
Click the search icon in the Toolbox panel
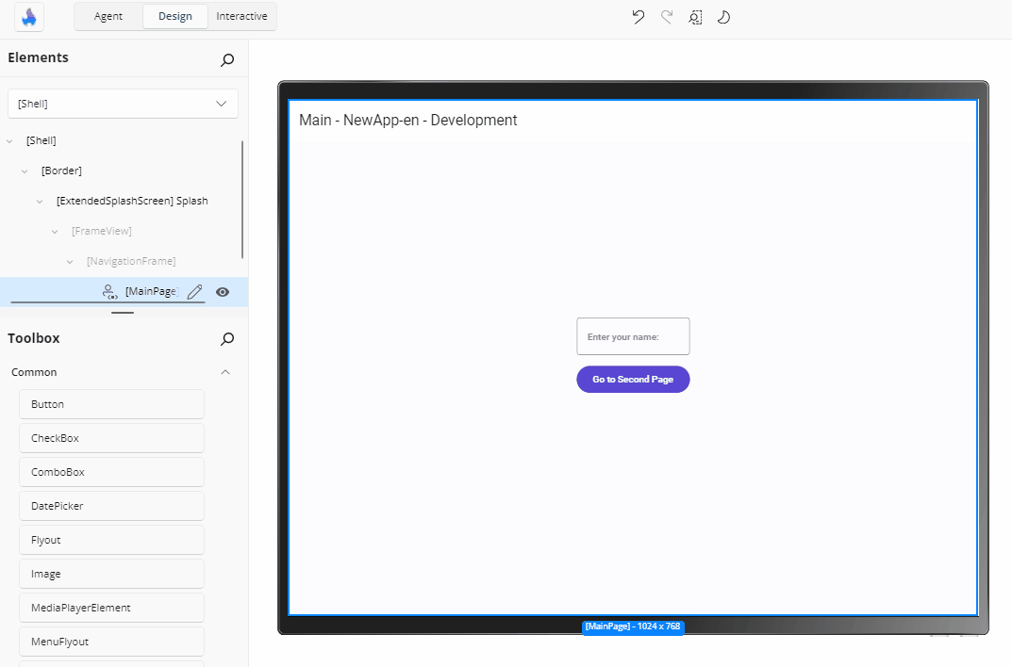(226, 339)
